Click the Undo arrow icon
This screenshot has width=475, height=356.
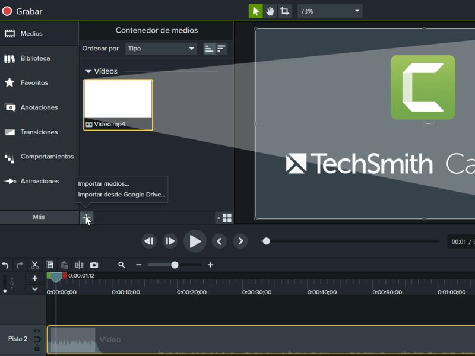(x=5, y=265)
